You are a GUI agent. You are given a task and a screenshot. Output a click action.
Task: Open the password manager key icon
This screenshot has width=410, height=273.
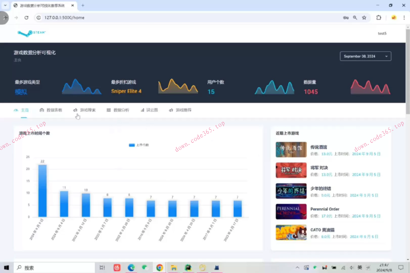click(x=346, y=18)
